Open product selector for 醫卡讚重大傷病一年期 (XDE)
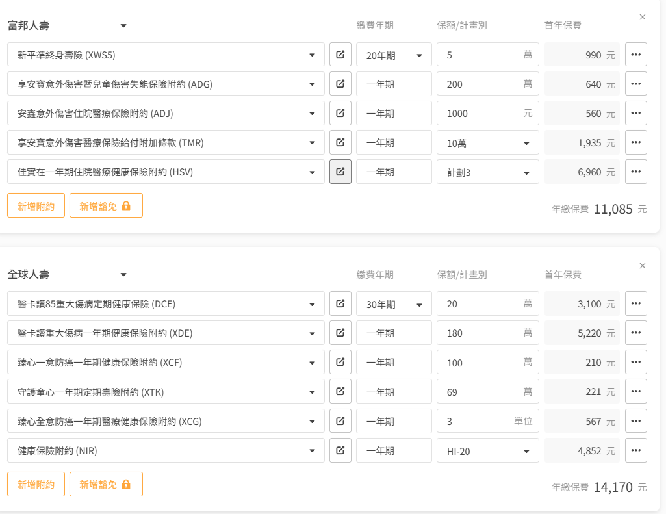The height and width of the screenshot is (514, 666). [166, 333]
